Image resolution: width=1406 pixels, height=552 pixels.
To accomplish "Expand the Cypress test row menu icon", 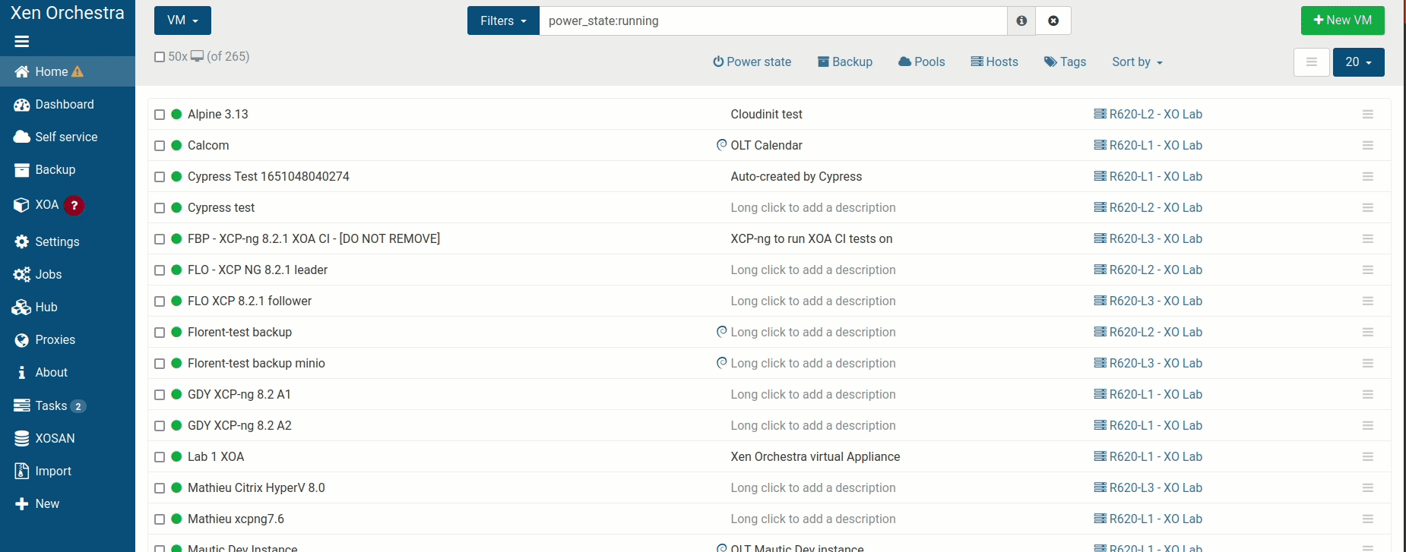I will click(1367, 207).
